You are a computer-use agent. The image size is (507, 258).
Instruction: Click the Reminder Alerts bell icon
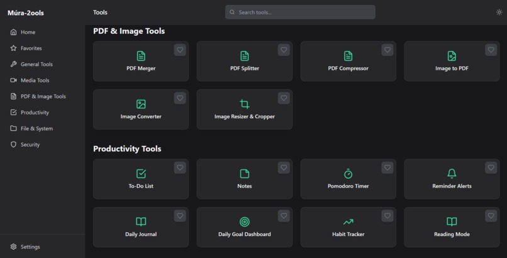point(452,174)
